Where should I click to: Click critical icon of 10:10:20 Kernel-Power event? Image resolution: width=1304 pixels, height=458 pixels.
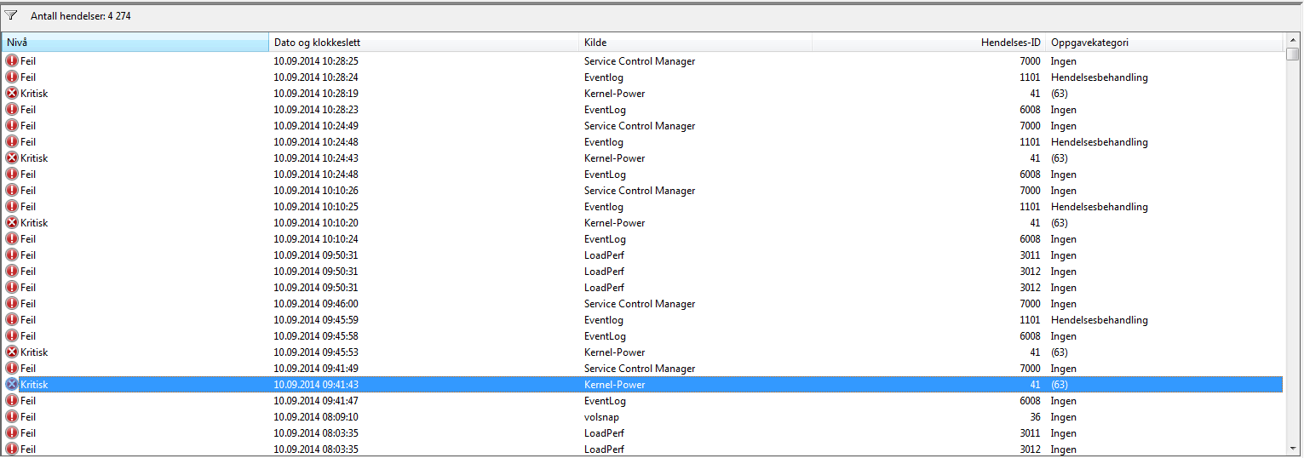tap(12, 223)
